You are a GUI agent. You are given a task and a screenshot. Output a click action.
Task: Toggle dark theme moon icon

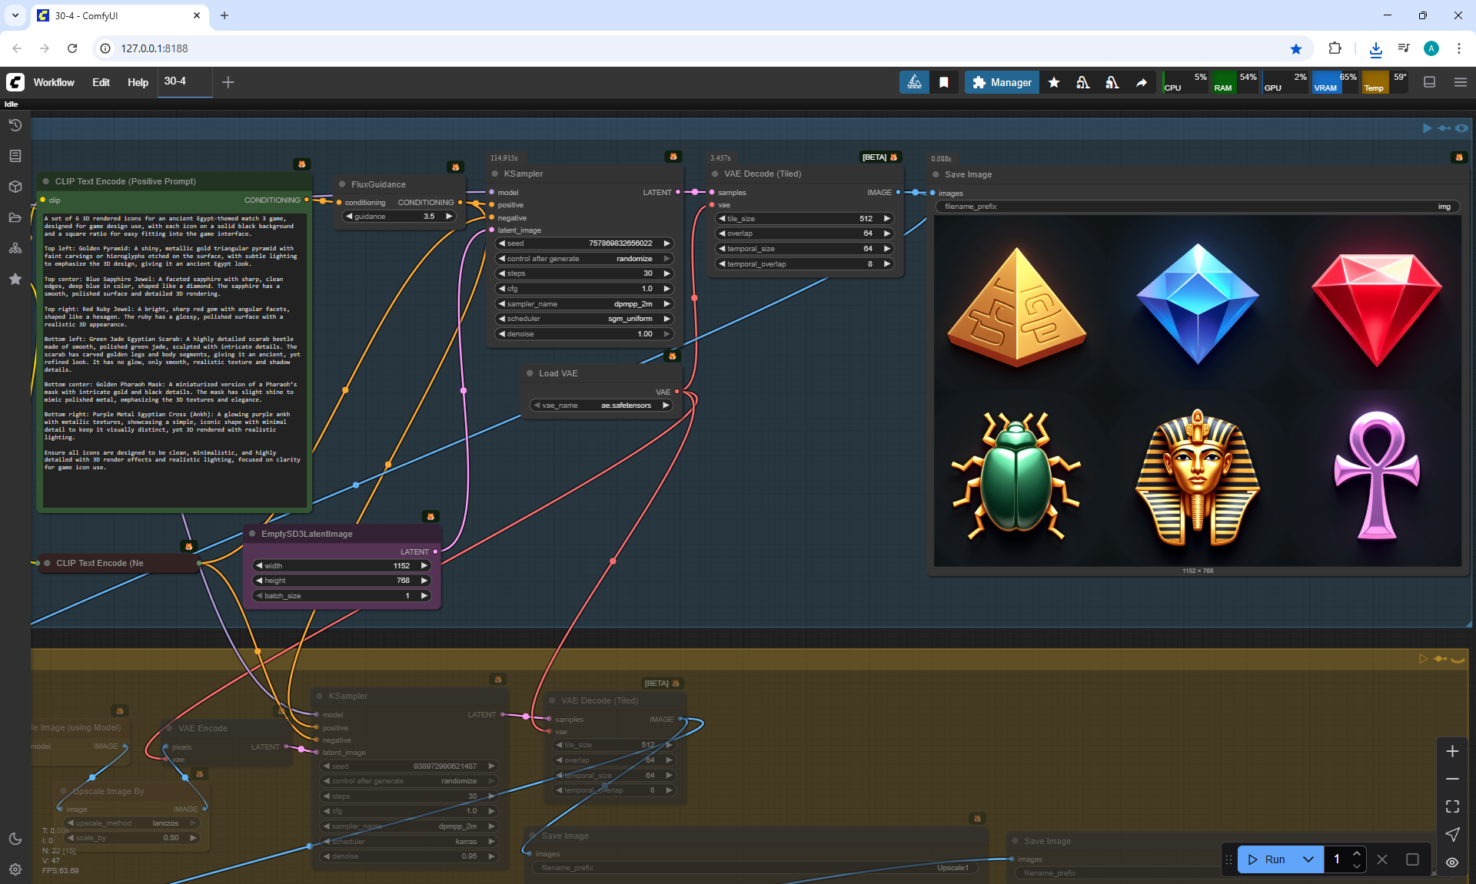(x=15, y=839)
